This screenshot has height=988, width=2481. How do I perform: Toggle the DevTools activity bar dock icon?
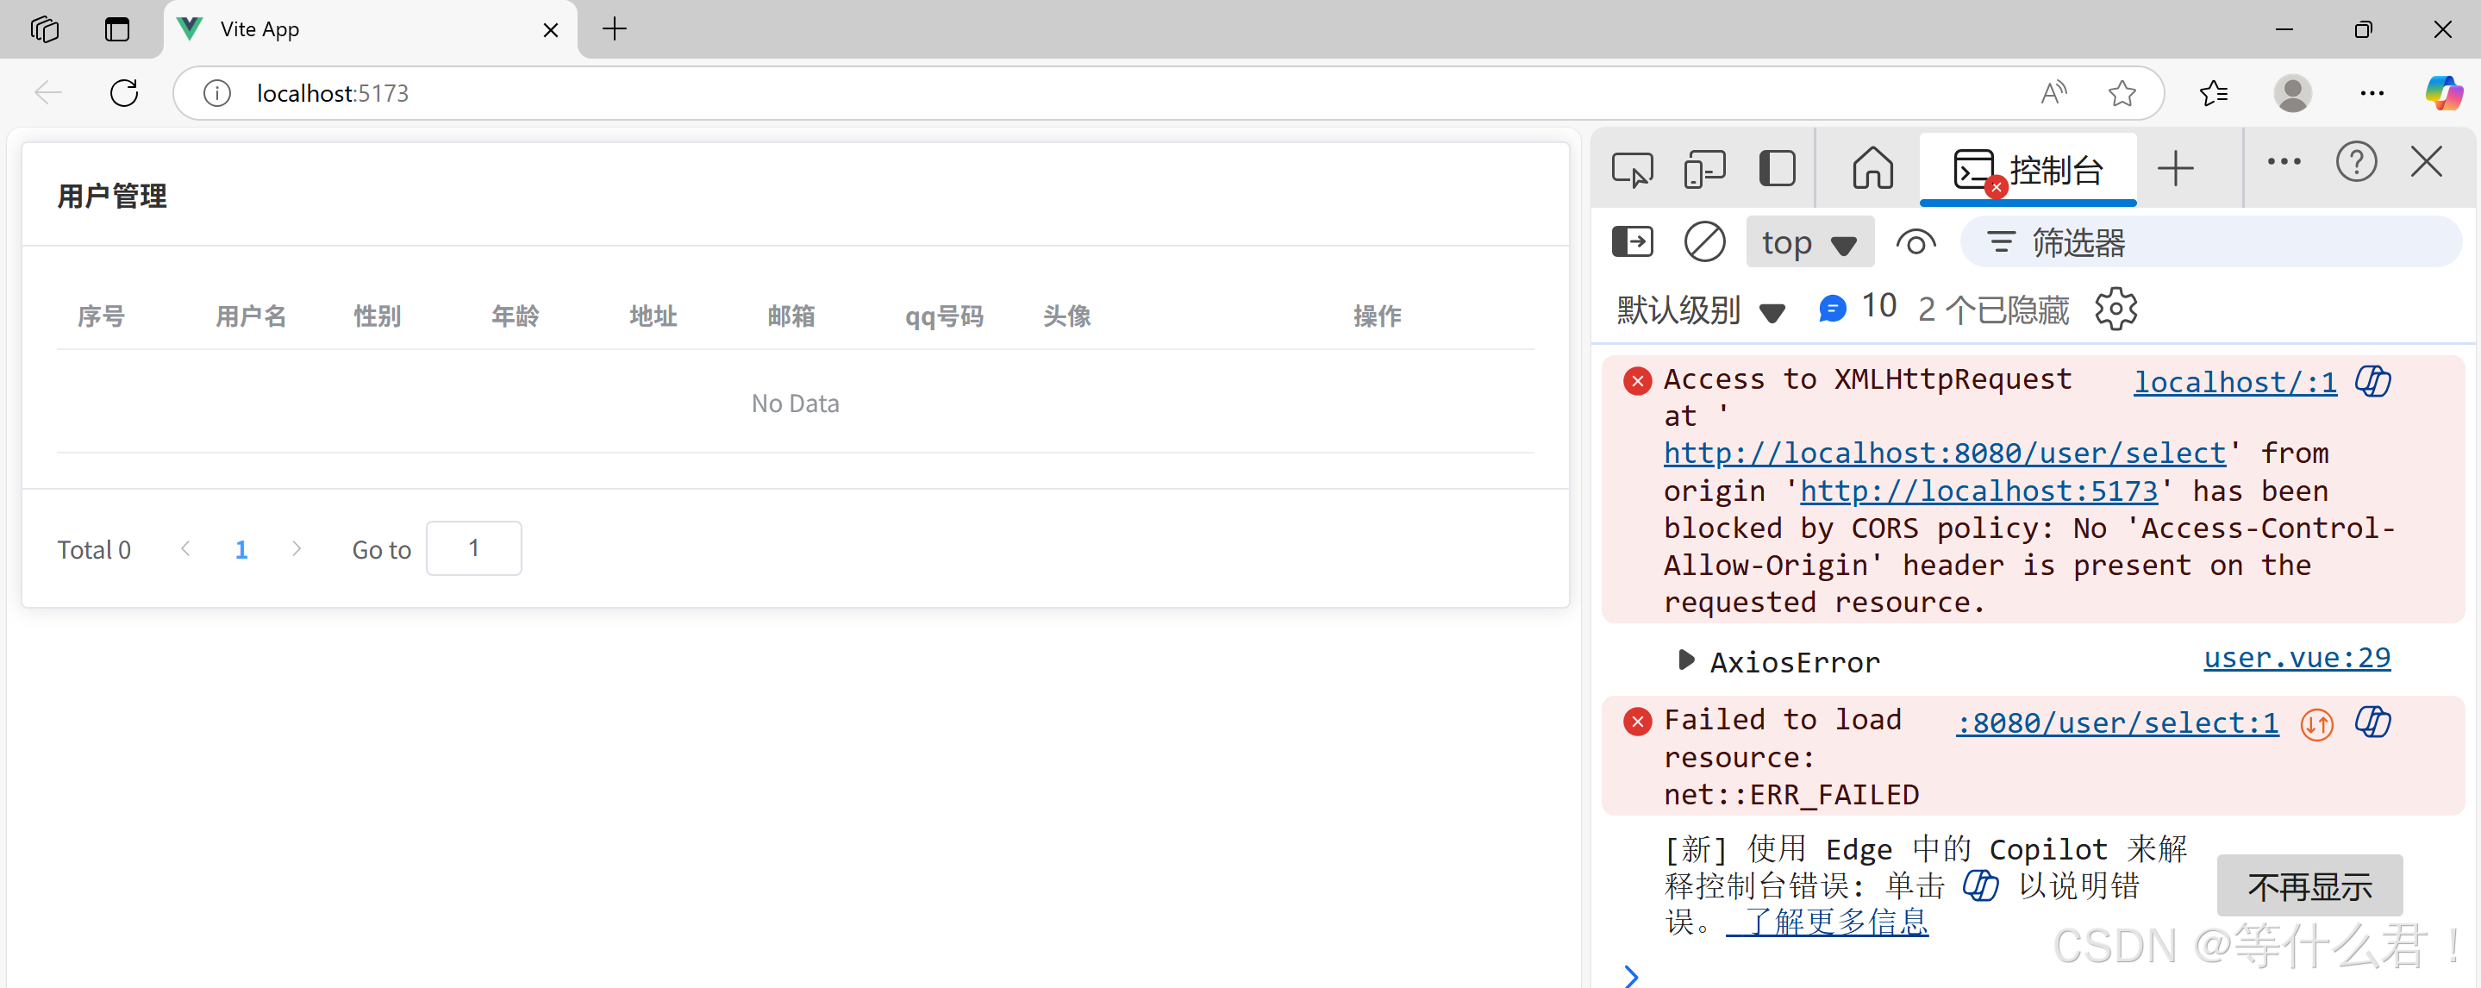click(1777, 170)
